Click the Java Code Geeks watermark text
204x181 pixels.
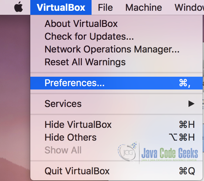(x=170, y=153)
